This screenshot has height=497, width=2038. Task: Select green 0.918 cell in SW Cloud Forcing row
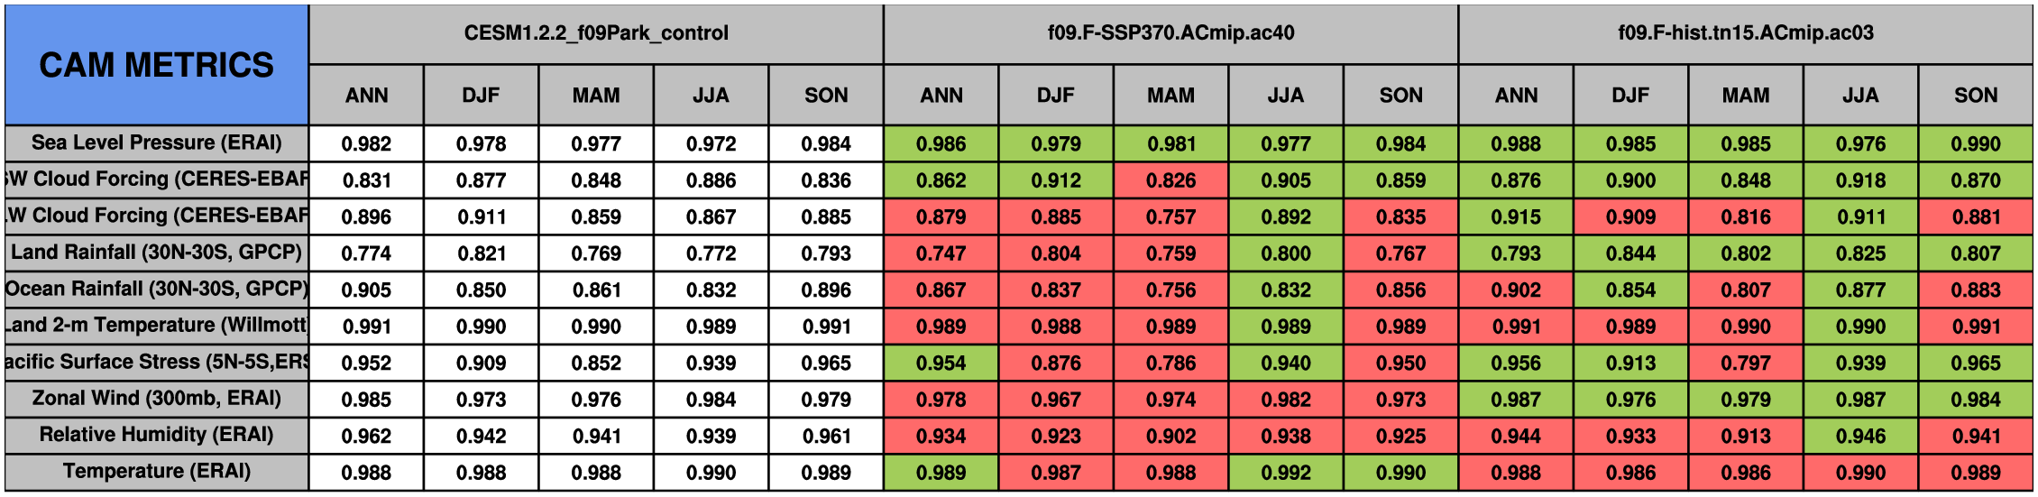(1860, 180)
